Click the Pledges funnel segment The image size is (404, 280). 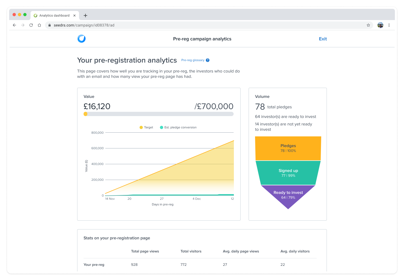(x=288, y=148)
